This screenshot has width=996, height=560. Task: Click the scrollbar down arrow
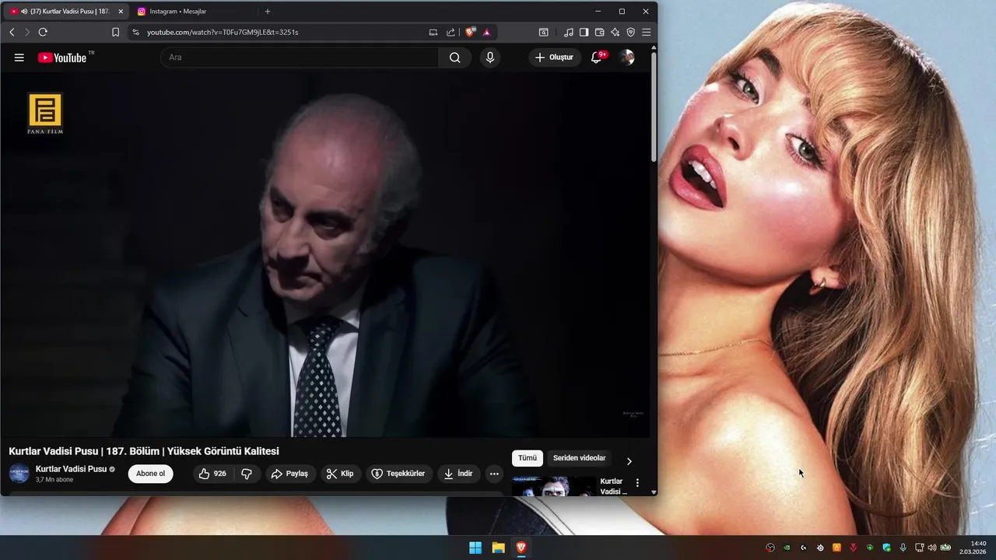(654, 492)
